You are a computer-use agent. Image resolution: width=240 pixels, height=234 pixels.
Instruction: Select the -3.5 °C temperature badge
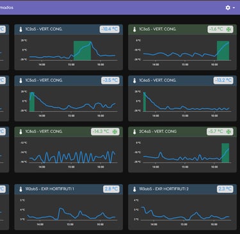(x=110, y=81)
